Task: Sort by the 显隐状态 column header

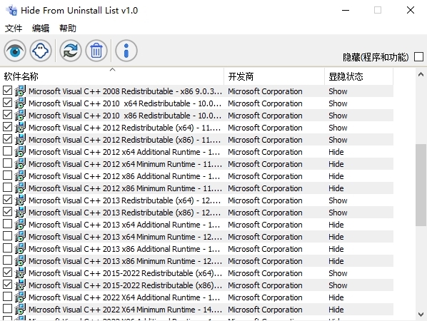Action: (358, 76)
